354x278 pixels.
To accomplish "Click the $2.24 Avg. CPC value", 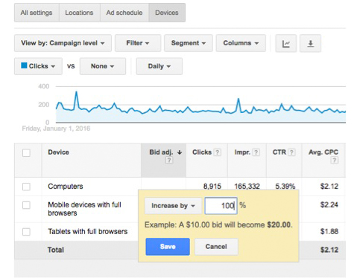I will point(329,204).
